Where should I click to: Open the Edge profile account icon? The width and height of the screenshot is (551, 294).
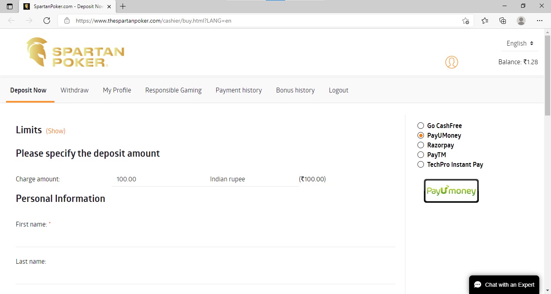(521, 21)
